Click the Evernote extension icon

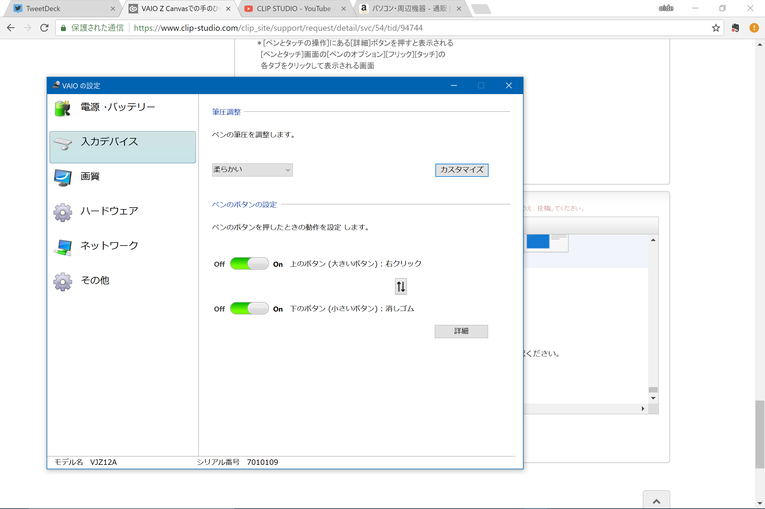click(735, 28)
